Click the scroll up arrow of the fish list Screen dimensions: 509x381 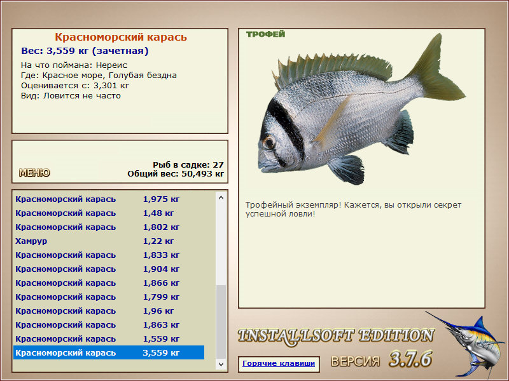pos(221,197)
